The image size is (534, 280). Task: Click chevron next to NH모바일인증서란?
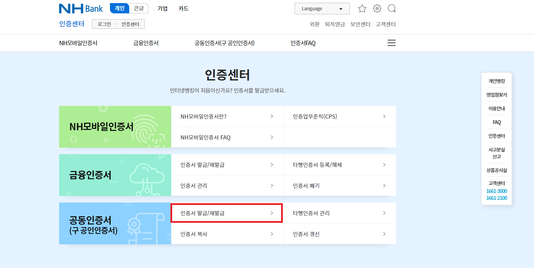pos(272,117)
